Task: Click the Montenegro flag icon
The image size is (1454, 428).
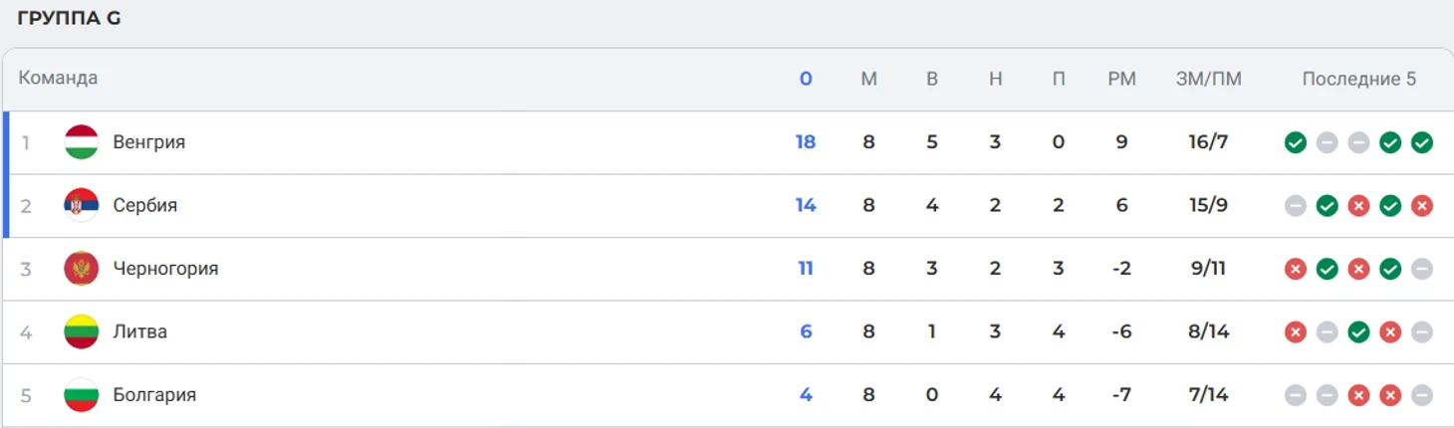Action: (x=81, y=269)
